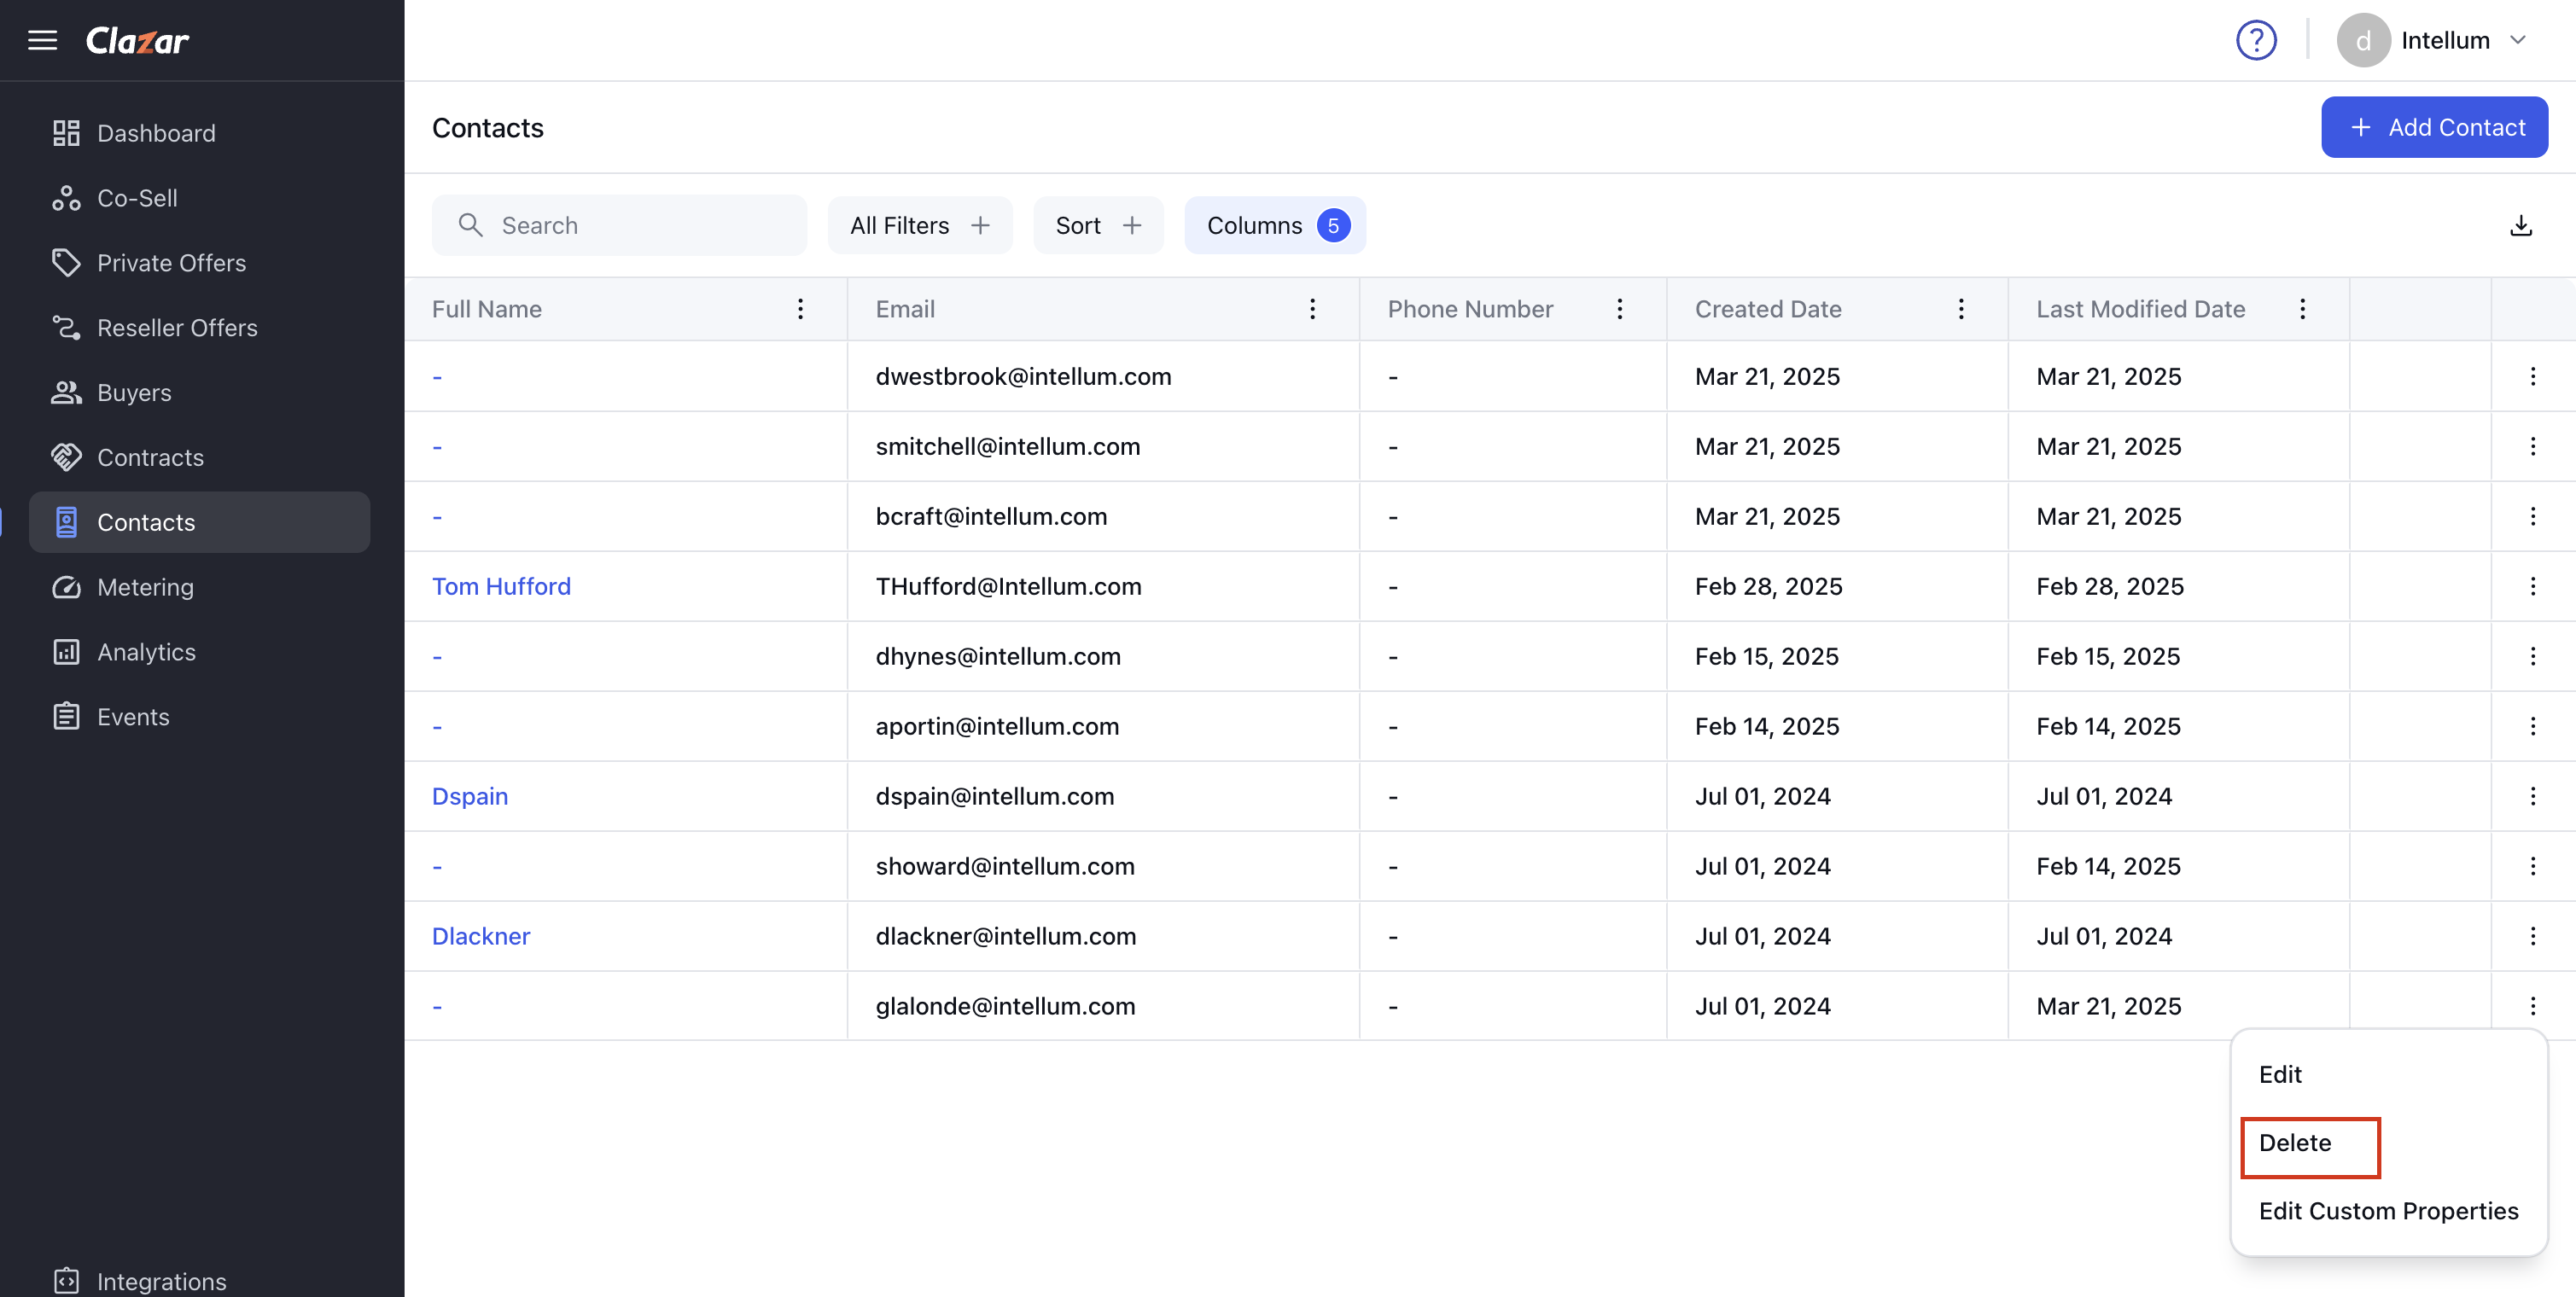Open unnamed contact link for dhynes@intellum.com
The height and width of the screenshot is (1297, 2576).
(x=437, y=657)
